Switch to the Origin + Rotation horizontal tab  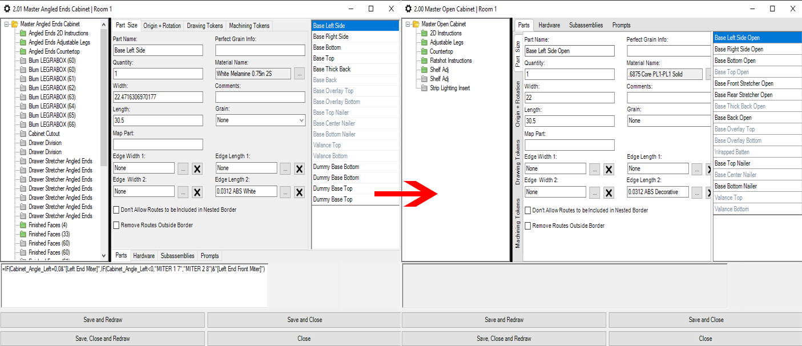[162, 26]
